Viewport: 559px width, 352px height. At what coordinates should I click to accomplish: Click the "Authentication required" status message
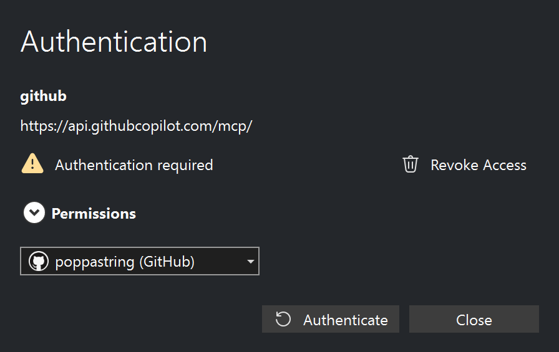click(x=134, y=165)
